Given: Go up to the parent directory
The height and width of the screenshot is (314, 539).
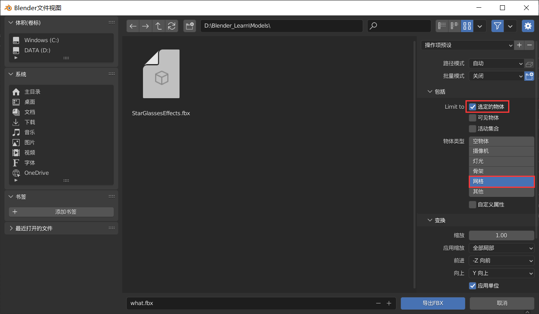Looking at the screenshot, I should (158, 26).
